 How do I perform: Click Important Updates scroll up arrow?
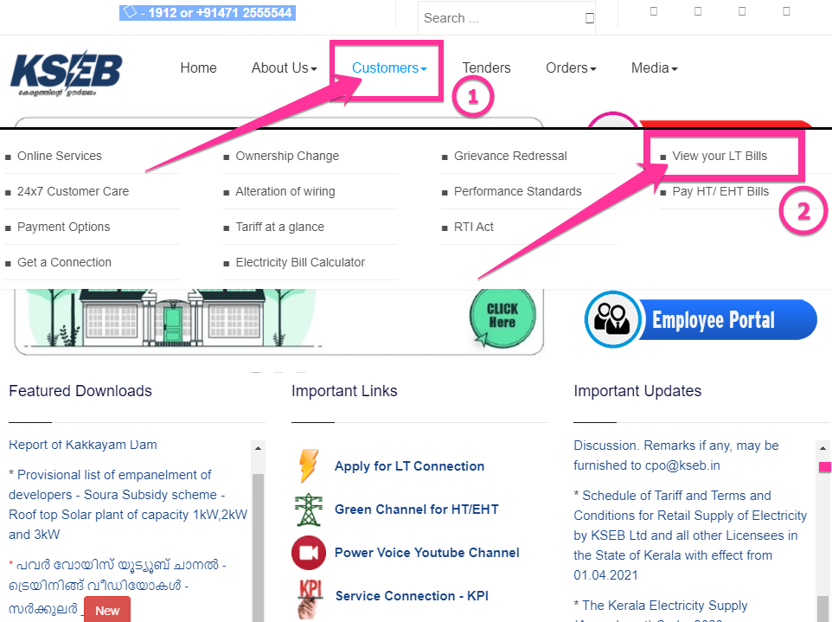click(823, 448)
